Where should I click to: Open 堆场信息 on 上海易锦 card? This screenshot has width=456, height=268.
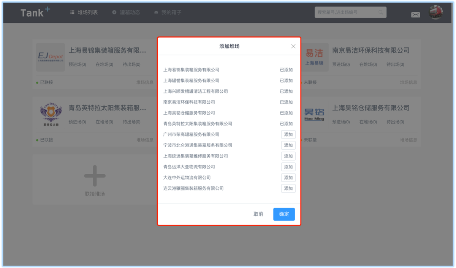pos(145,82)
